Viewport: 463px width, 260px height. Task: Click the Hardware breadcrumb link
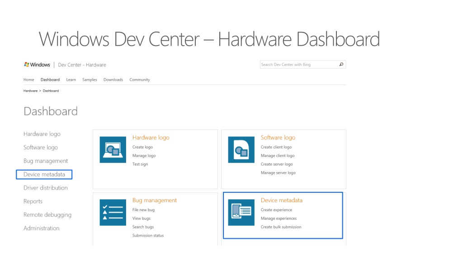coord(30,91)
